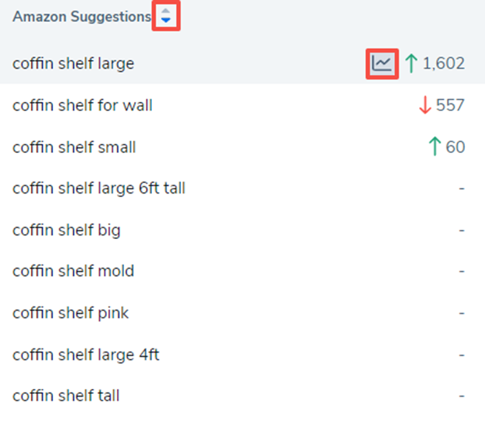Click green up arrow next to 60
This screenshot has width=485, height=429.
(434, 147)
